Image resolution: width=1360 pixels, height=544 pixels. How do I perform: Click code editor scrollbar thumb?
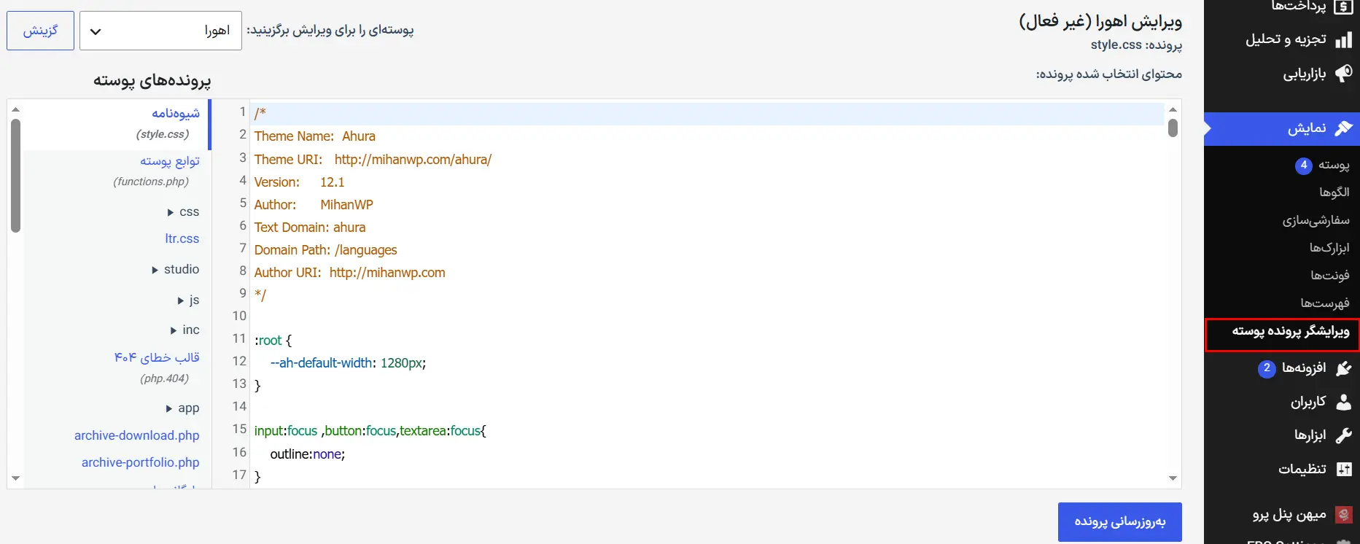click(1173, 128)
